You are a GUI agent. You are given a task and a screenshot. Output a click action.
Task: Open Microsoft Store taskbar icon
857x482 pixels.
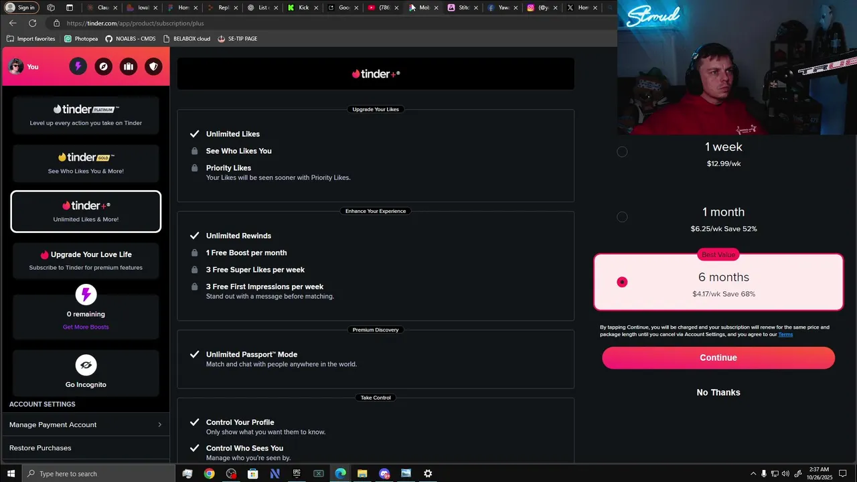253,473
